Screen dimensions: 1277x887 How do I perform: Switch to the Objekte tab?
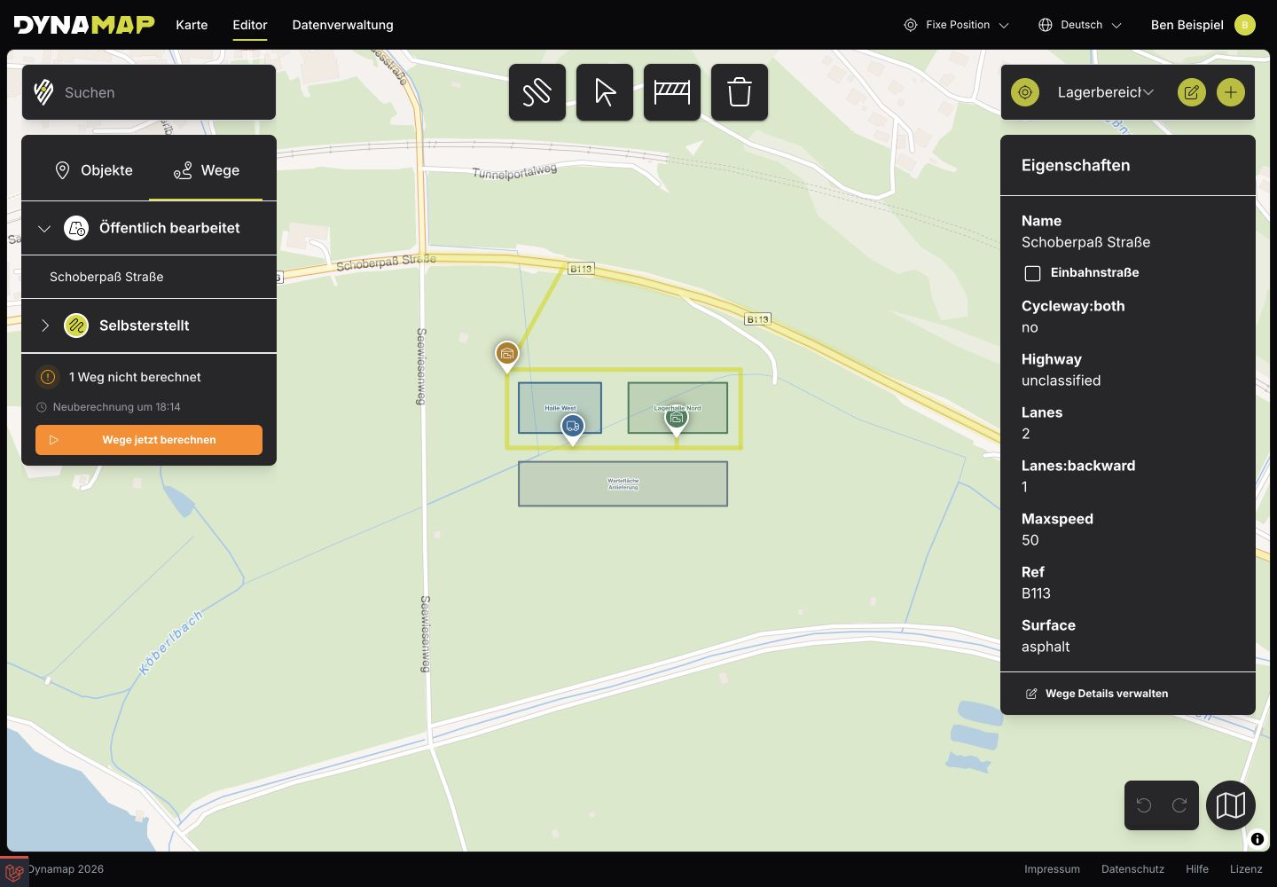[x=94, y=170]
